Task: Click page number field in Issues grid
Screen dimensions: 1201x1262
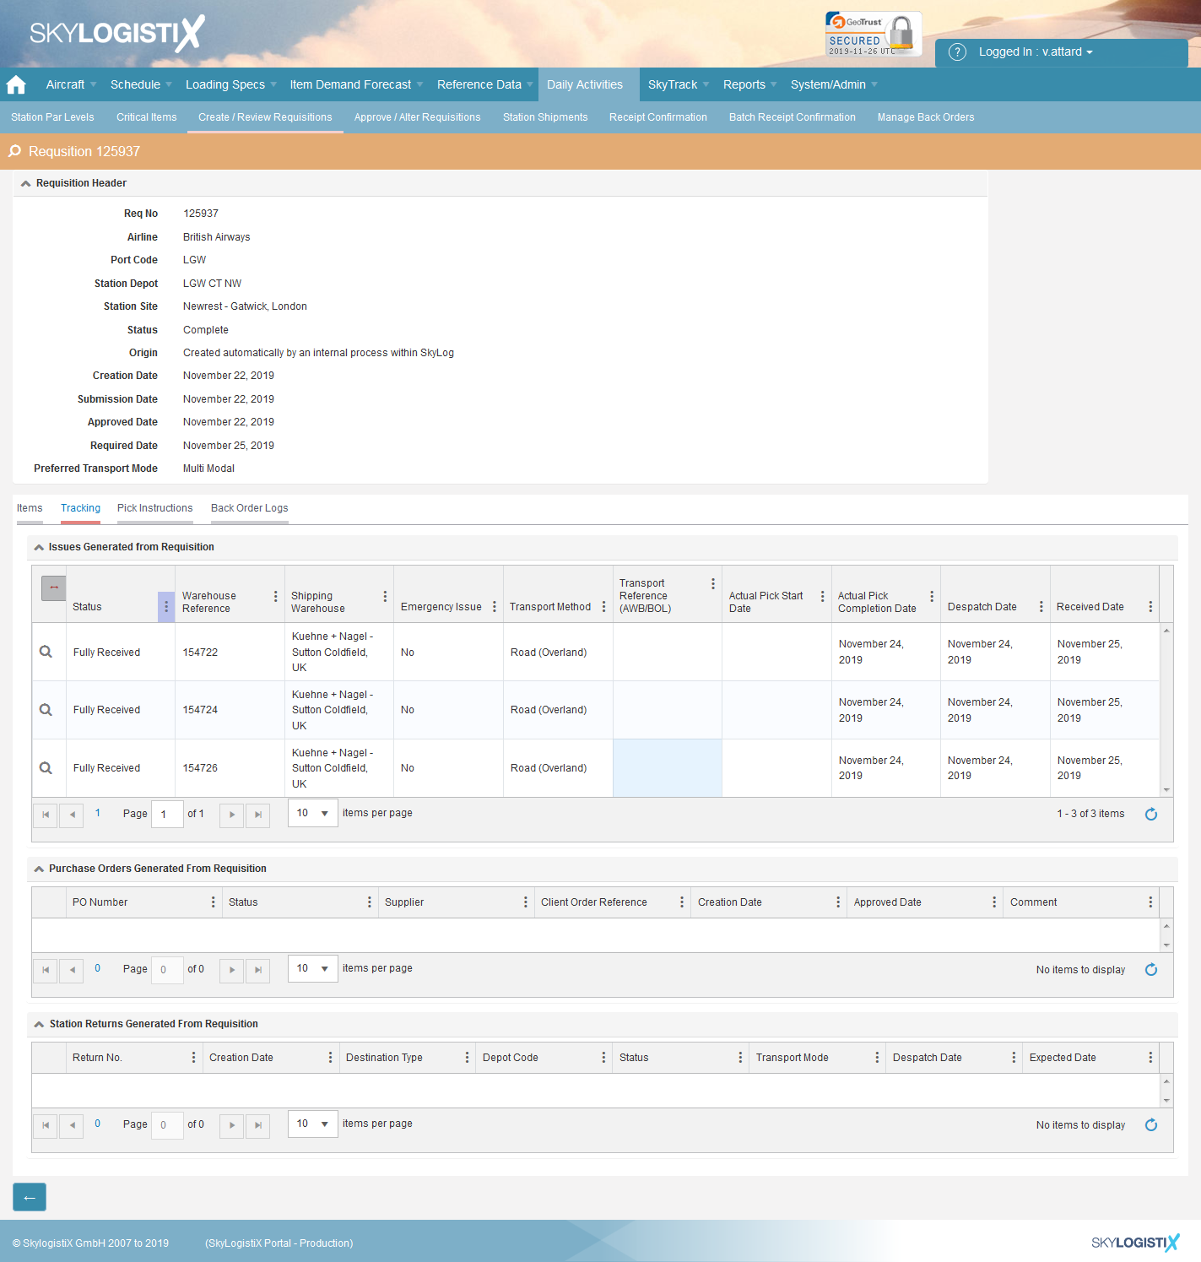Action: tap(167, 815)
